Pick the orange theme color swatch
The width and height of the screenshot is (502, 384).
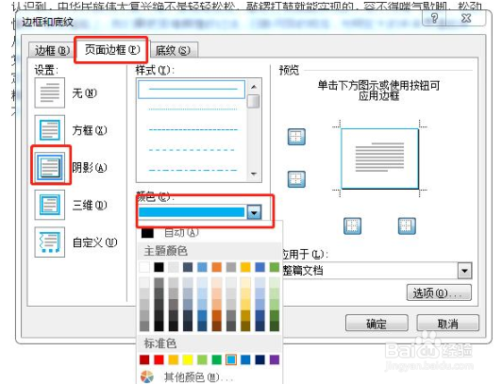[x=217, y=267]
